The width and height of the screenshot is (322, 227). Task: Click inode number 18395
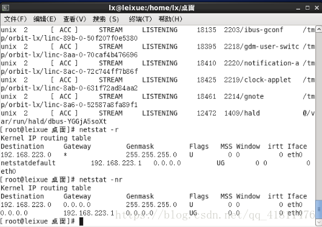pyautogui.click(x=206, y=47)
